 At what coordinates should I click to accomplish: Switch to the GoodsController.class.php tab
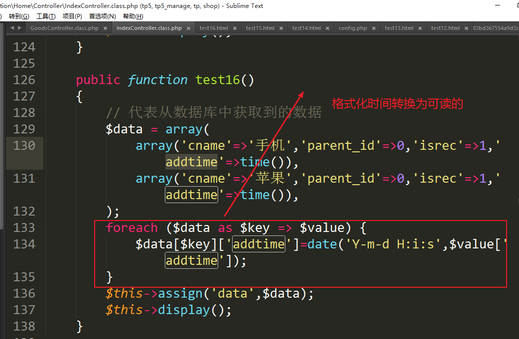pyautogui.click(x=64, y=28)
